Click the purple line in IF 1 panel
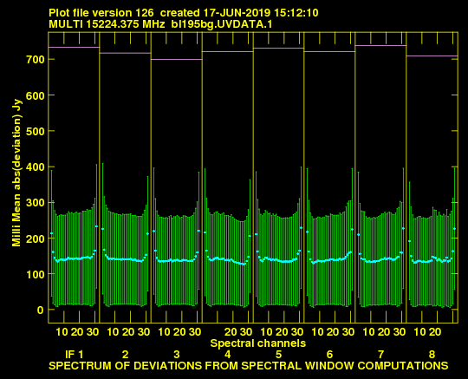This screenshot has width=468, height=379. coord(74,47)
